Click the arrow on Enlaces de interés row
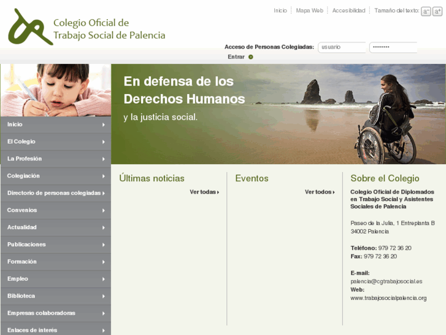This screenshot has height=335, width=446. (x=104, y=331)
